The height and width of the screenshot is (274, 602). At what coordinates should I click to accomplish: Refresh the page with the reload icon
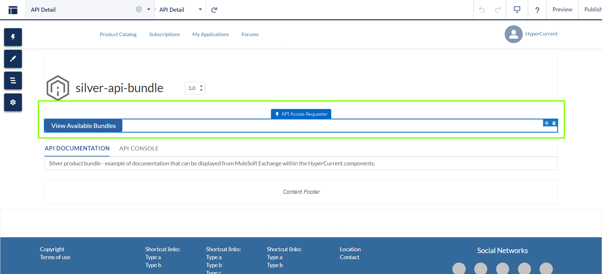[x=214, y=10]
